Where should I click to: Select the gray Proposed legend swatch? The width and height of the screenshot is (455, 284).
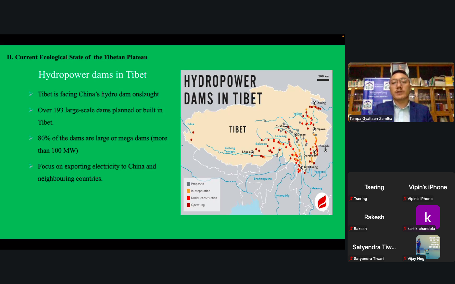click(x=188, y=184)
